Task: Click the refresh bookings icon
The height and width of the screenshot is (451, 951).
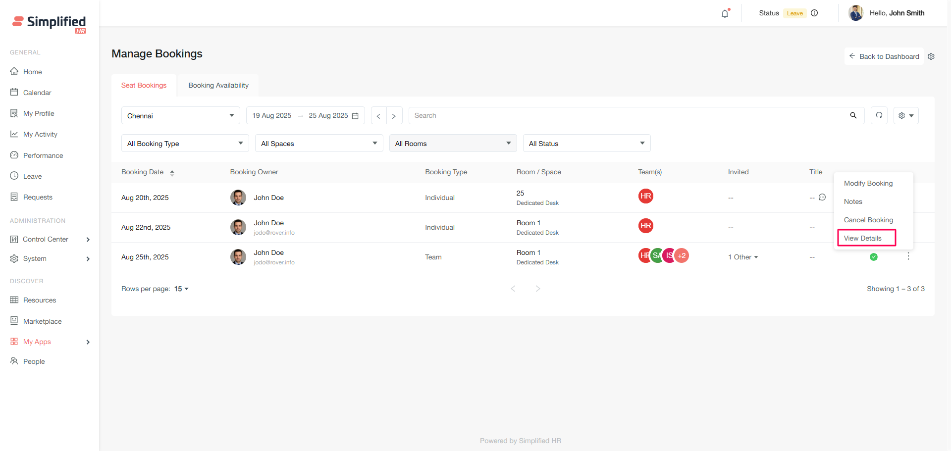Action: [879, 115]
